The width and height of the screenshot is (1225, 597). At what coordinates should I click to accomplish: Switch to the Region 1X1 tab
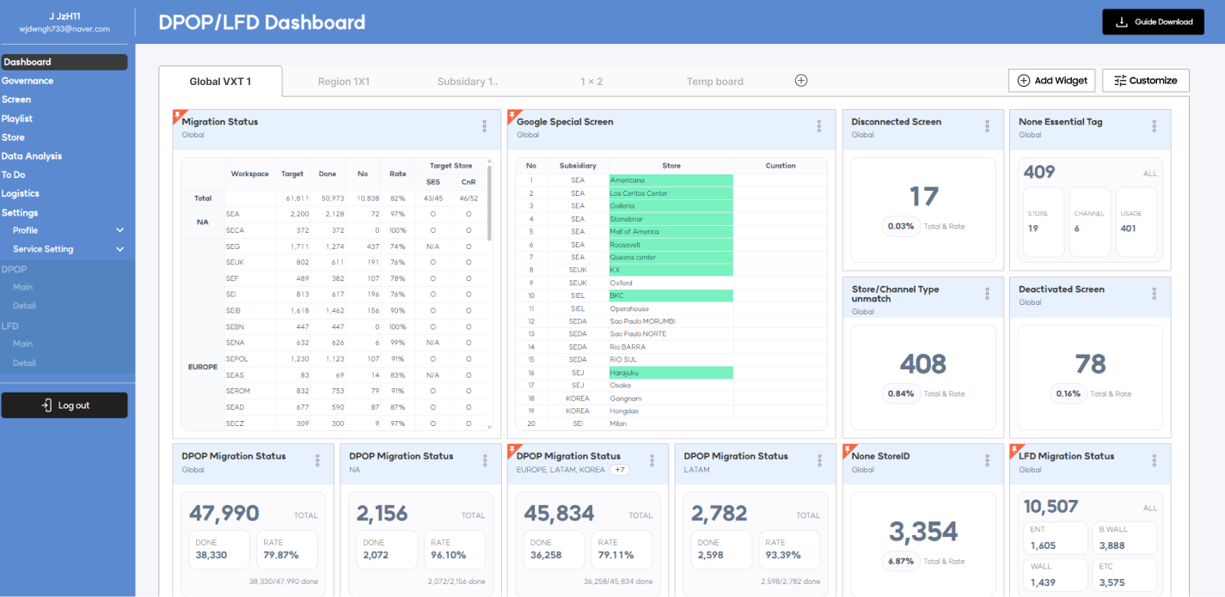343,82
